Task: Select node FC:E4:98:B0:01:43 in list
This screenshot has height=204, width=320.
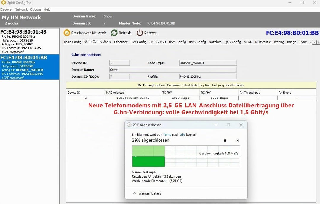Action: 30,41
